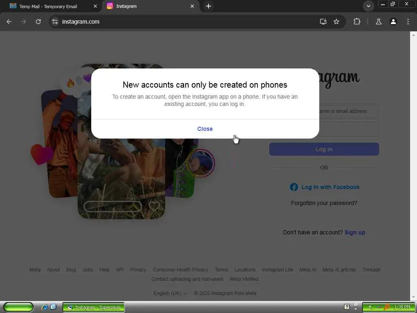The width and height of the screenshot is (417, 313).
Task: Close the Instagram tab
Action: click(192, 6)
